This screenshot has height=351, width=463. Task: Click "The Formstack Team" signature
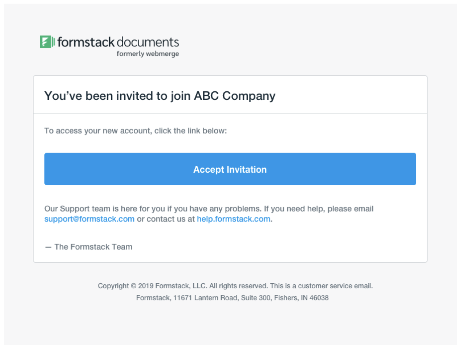point(93,247)
